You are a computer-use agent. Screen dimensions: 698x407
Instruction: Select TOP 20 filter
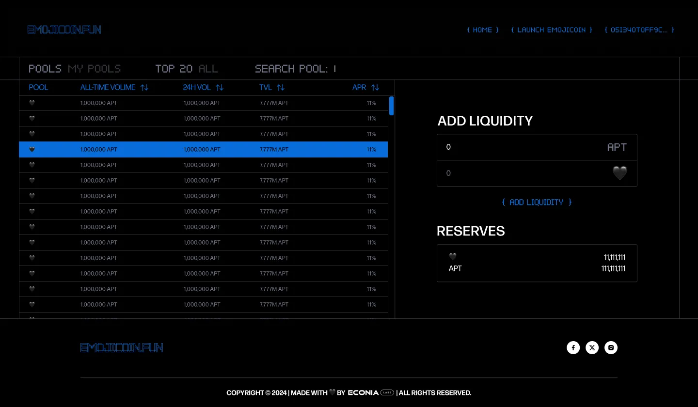[x=174, y=69]
